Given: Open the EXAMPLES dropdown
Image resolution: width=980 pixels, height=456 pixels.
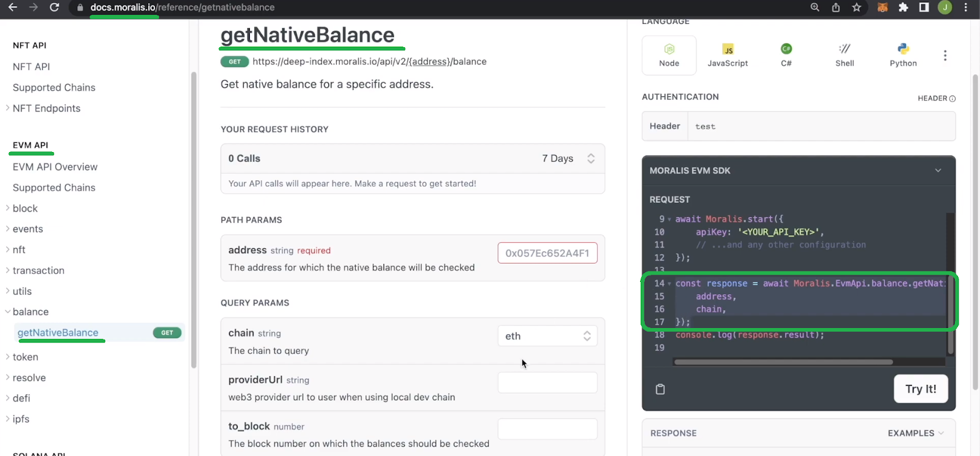Looking at the screenshot, I should [916, 433].
